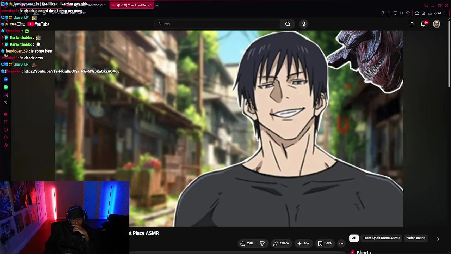Mute the Your Loud Farts tab speaker icon
The image size is (451, 254).
click(118, 5)
